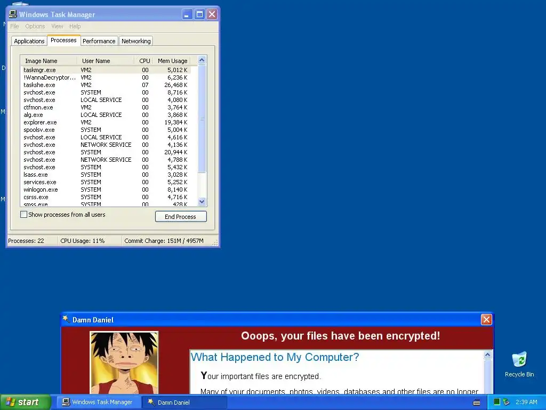Select the !WannaDecryptor process row
Viewport: 546px width, 410px height.
coord(106,77)
